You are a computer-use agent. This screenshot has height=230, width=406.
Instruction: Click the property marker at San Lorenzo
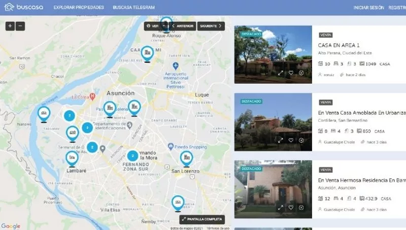pyautogui.click(x=186, y=159)
